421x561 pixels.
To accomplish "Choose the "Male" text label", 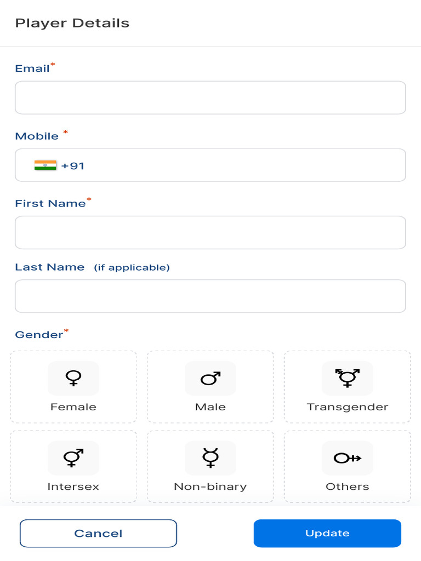I will pyautogui.click(x=210, y=407).
